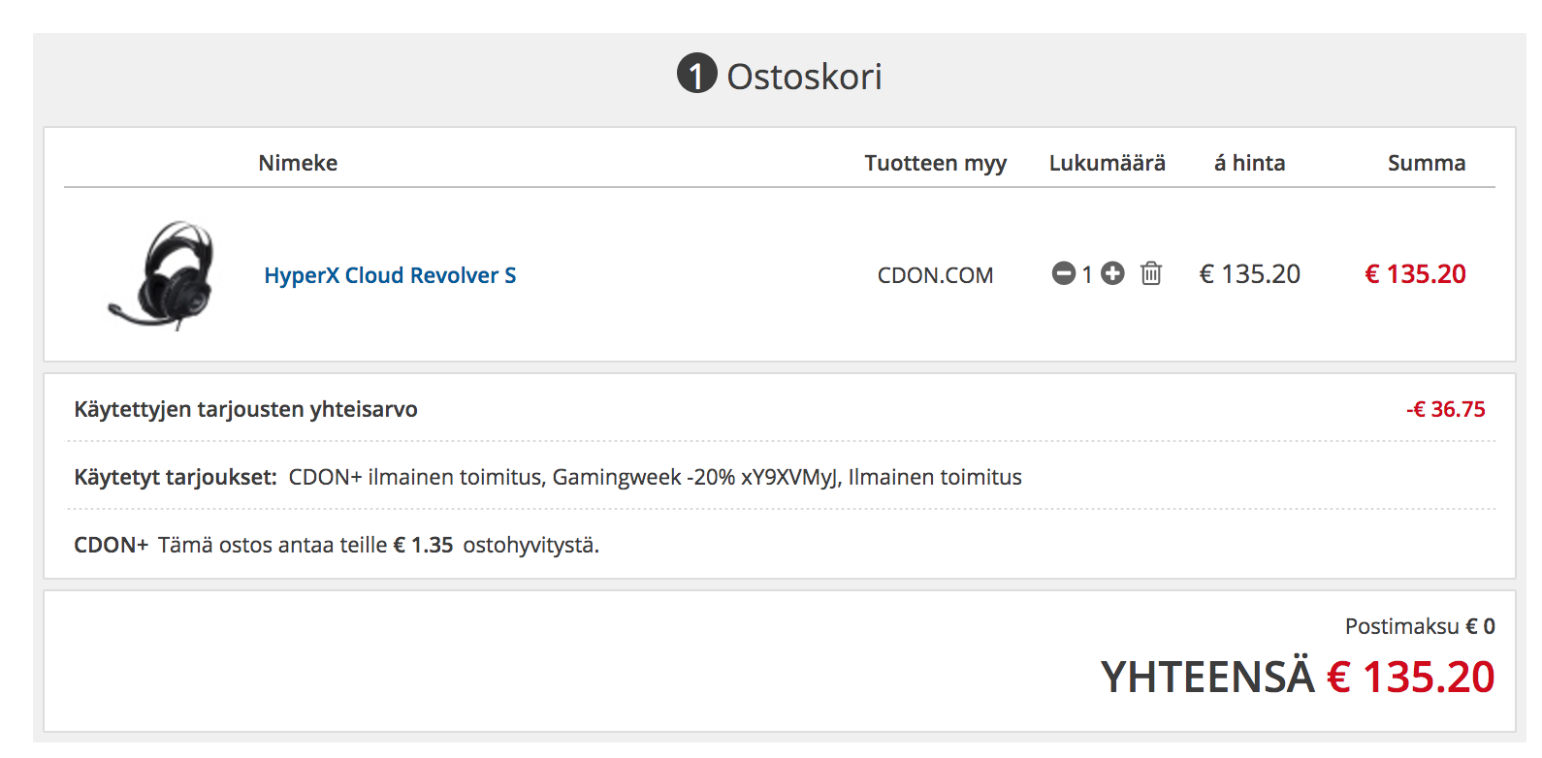
Task: Click the CDON.COM seller name
Action: [936, 275]
